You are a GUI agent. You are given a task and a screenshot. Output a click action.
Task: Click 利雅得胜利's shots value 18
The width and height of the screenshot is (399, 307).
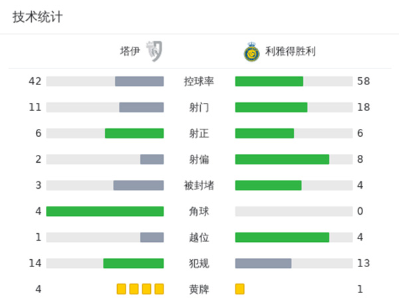tap(363, 108)
